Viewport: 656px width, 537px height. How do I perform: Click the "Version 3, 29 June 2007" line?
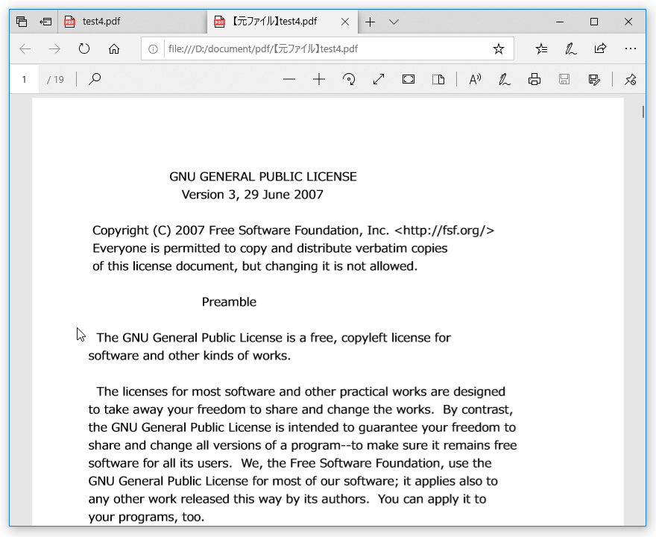[252, 195]
